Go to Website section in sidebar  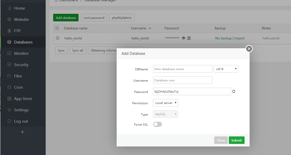21,20
